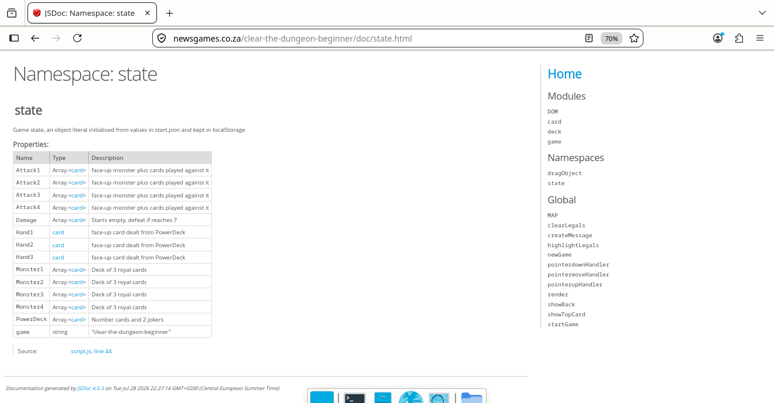
Task: Follow card type link in Damage row
Action: pos(77,220)
